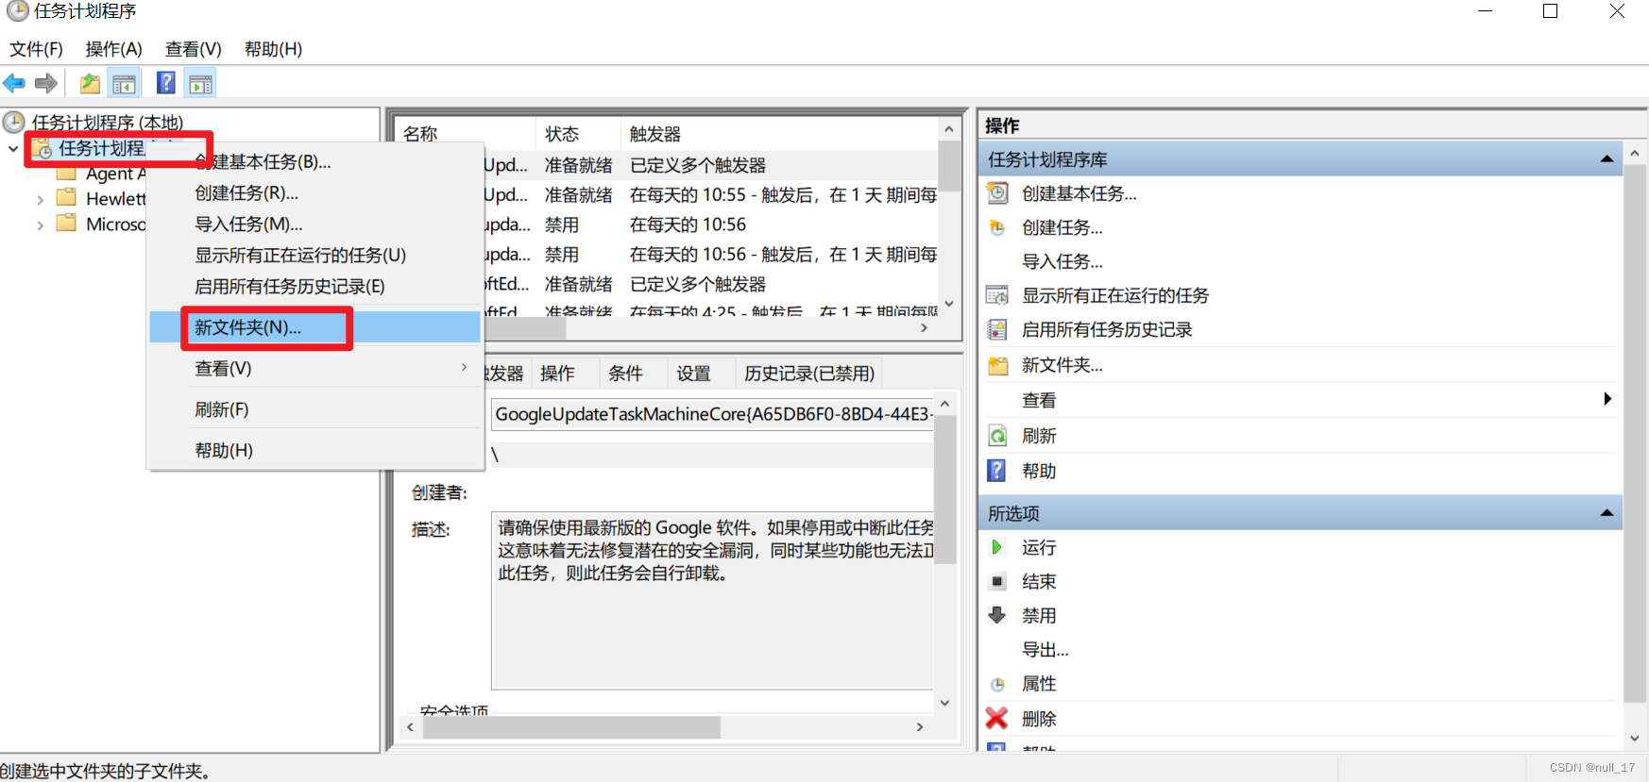The width and height of the screenshot is (1649, 782).
Task: Click the green 运行 play icon
Action: coord(996,547)
